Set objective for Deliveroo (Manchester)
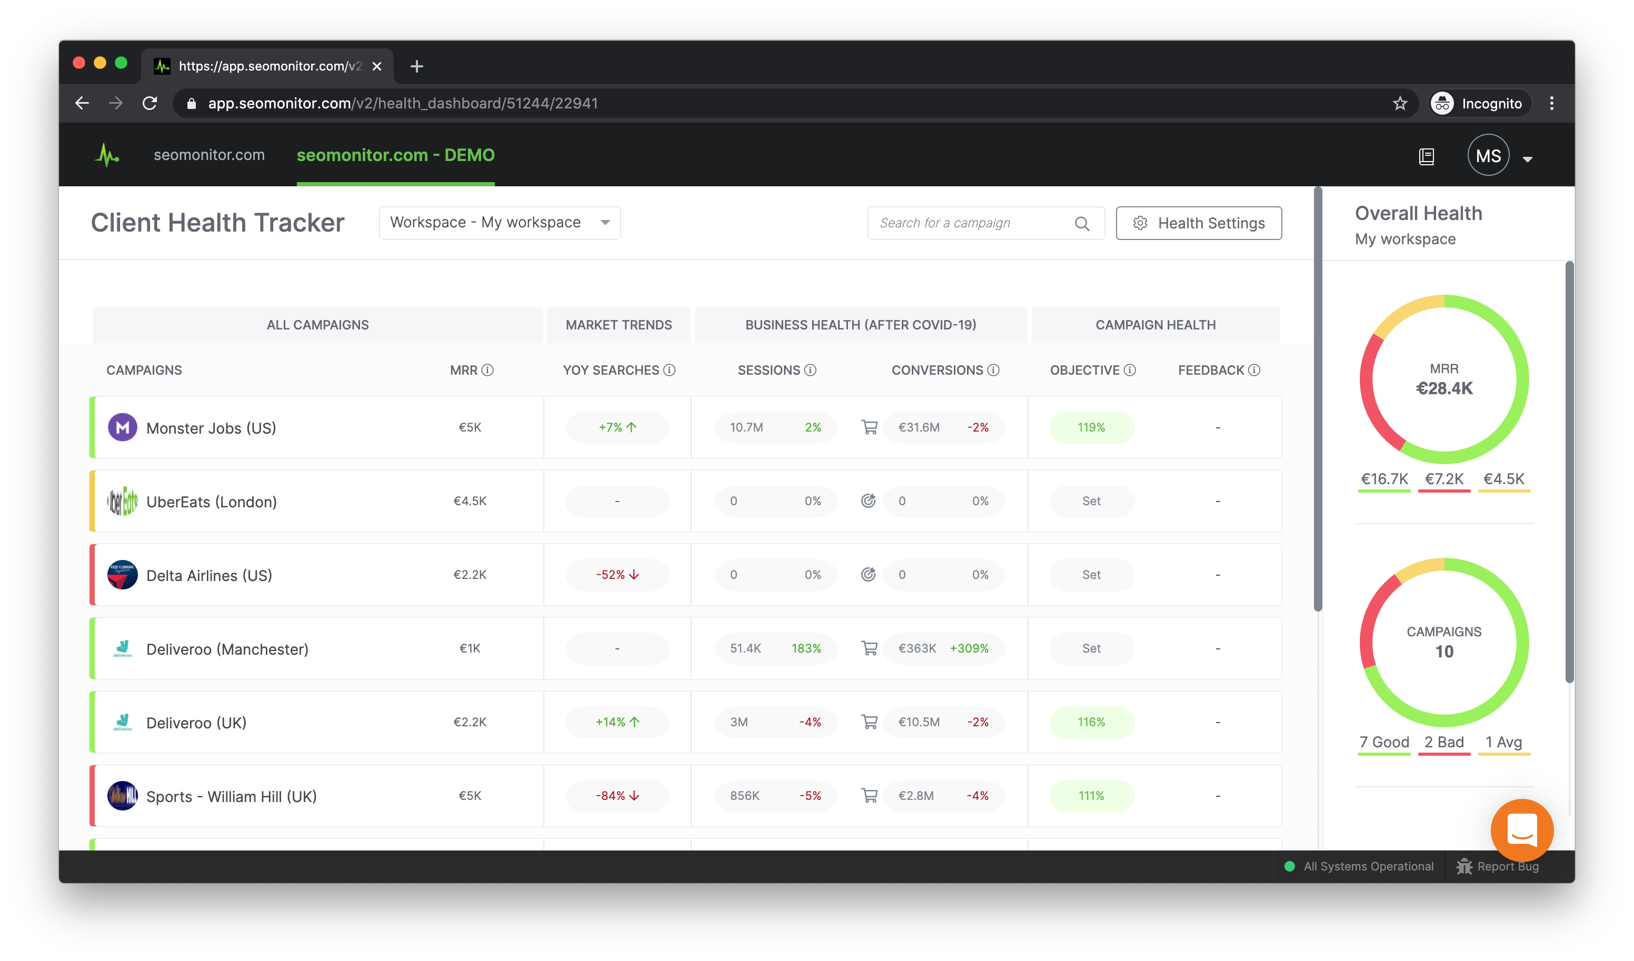1634x961 pixels. [1091, 648]
